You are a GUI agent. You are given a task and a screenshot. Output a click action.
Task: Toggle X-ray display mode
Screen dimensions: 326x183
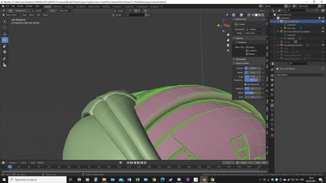(x=249, y=15)
